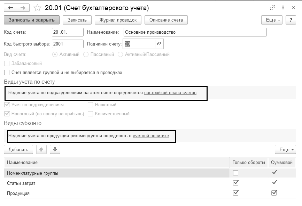
Task: Open help with the question mark button
Action: click(291, 20)
